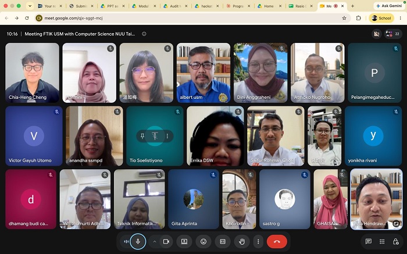
Task: Open the chat panel icon
Action: tap(368, 242)
